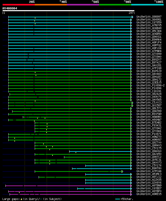Select UniRef100_Q7X999 hit name
166x201 pixels.
point(149,54)
